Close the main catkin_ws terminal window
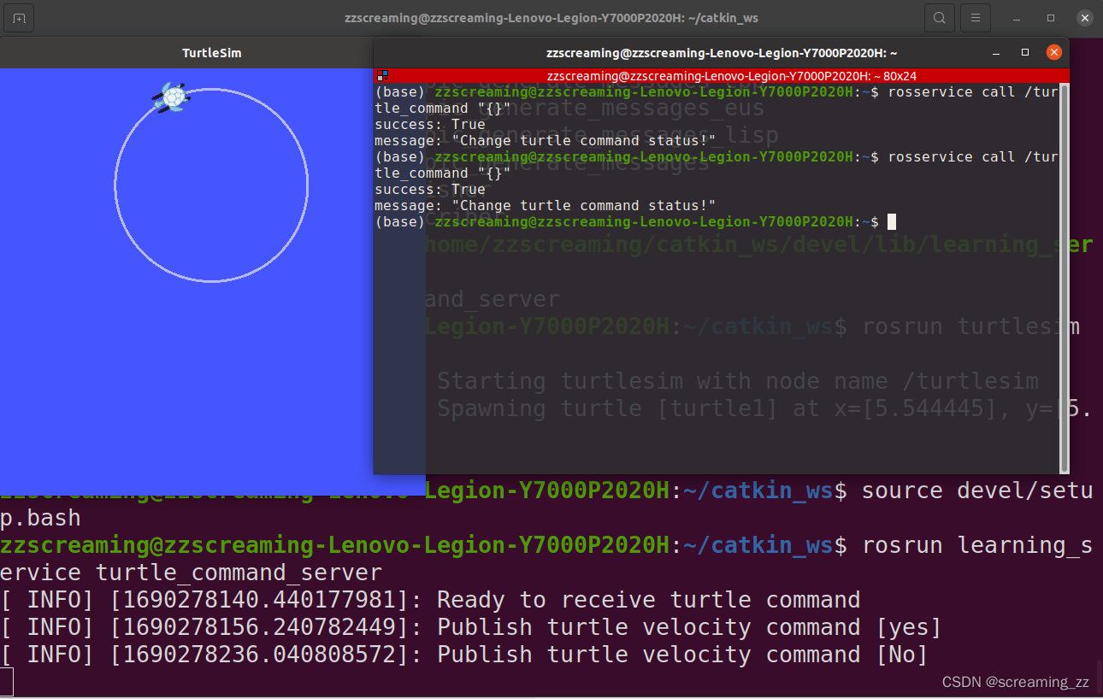This screenshot has width=1103, height=699. pos(1084,18)
